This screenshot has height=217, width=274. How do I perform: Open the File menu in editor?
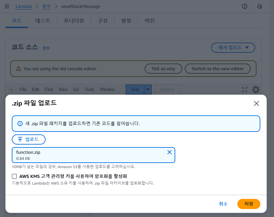[x=23, y=89]
